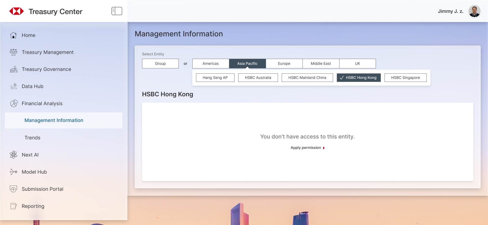
Task: Select the Group entity button
Action: (160, 64)
